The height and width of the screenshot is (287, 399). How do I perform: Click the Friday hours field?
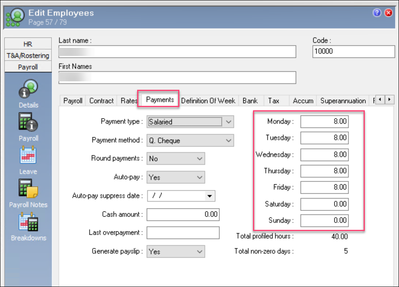pyautogui.click(x=325, y=187)
